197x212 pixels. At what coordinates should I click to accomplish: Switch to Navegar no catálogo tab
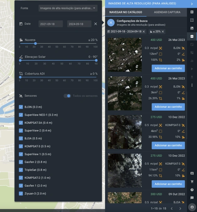126,12
